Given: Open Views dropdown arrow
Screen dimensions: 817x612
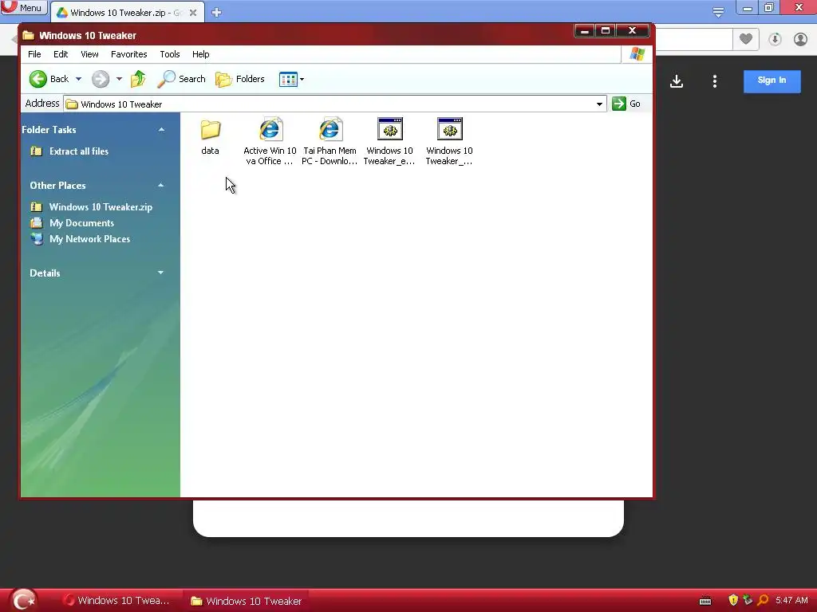Looking at the screenshot, I should coord(302,79).
